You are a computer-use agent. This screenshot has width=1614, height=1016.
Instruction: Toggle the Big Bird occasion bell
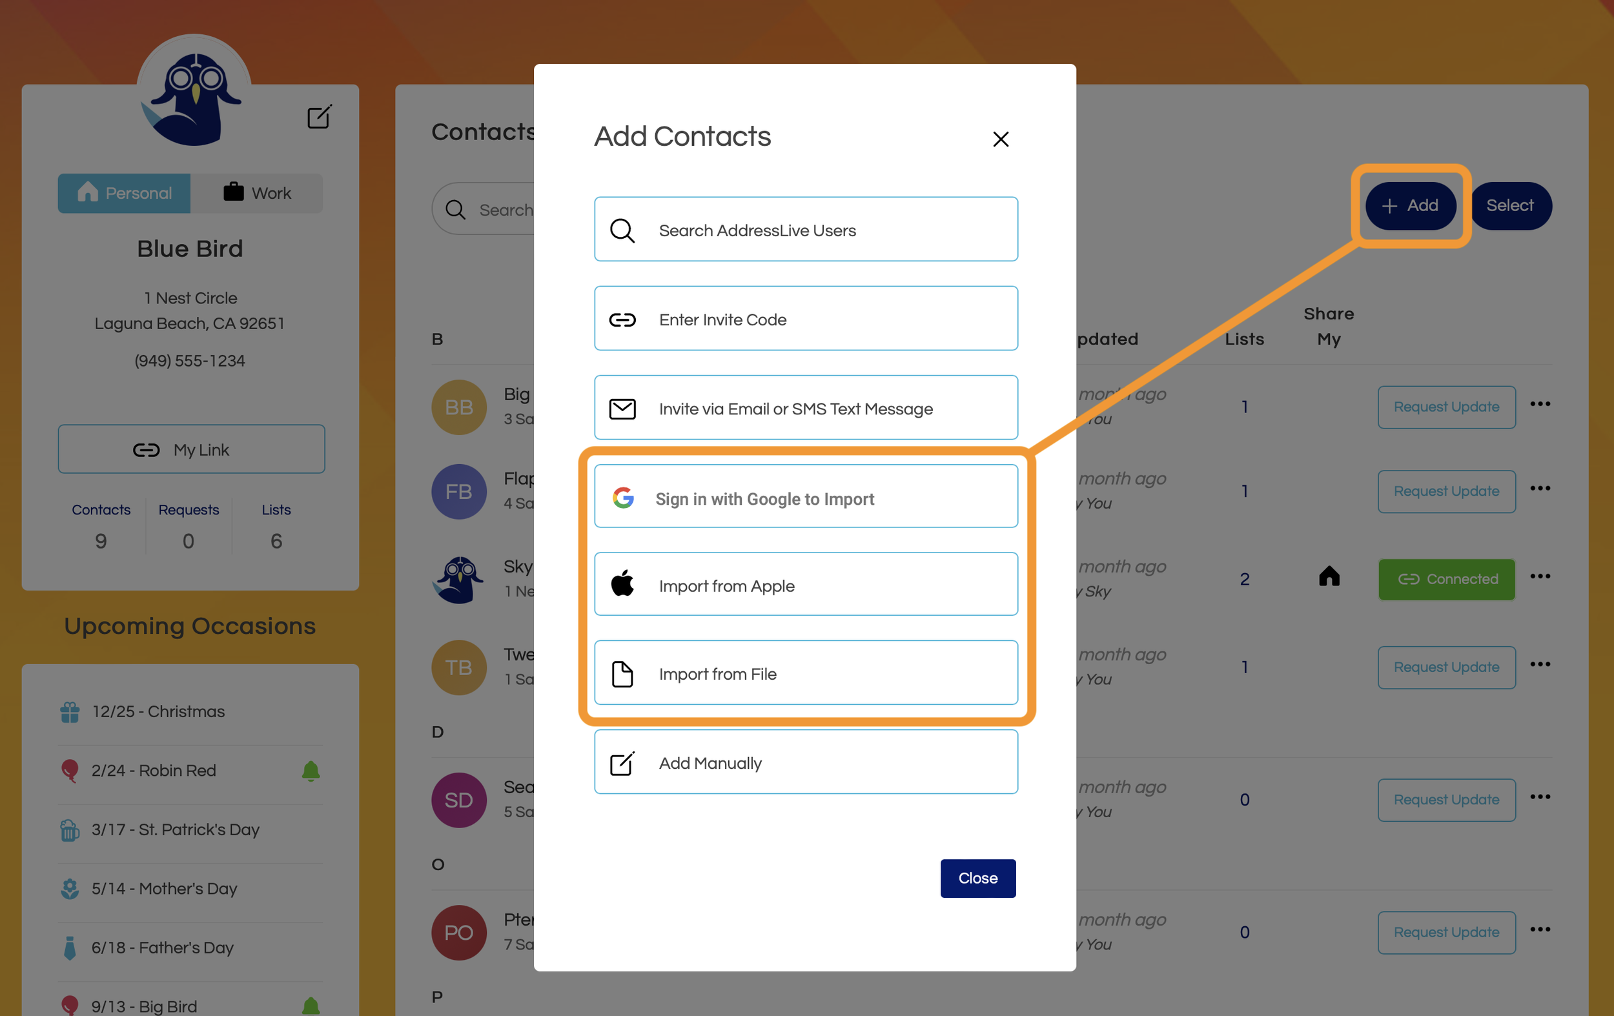(311, 1005)
